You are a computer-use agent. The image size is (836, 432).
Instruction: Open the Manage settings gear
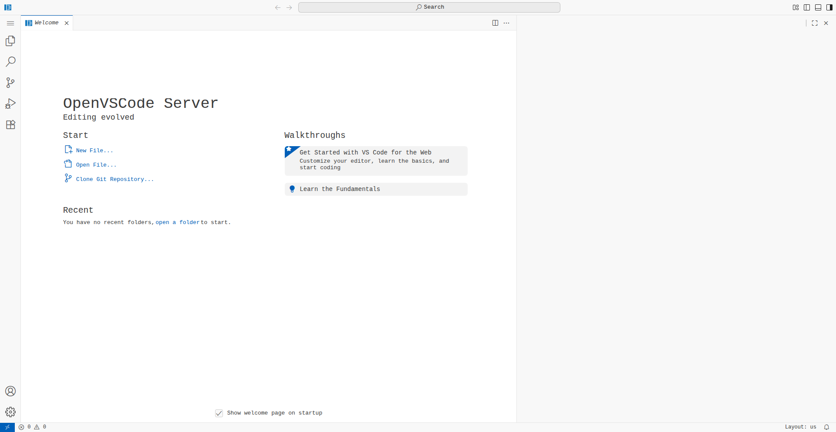point(10,412)
